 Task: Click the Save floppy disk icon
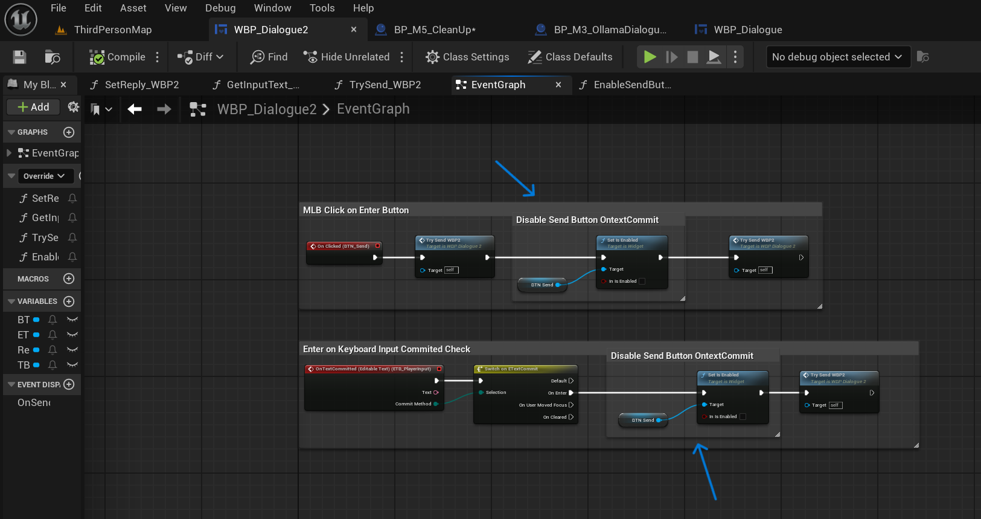(x=19, y=57)
